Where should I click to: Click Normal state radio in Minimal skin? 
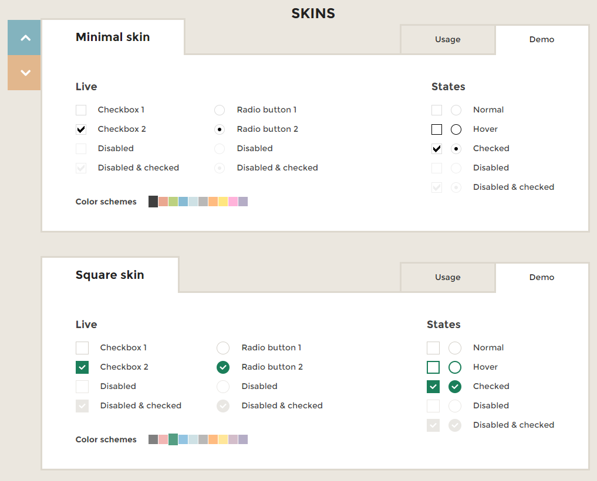(456, 110)
